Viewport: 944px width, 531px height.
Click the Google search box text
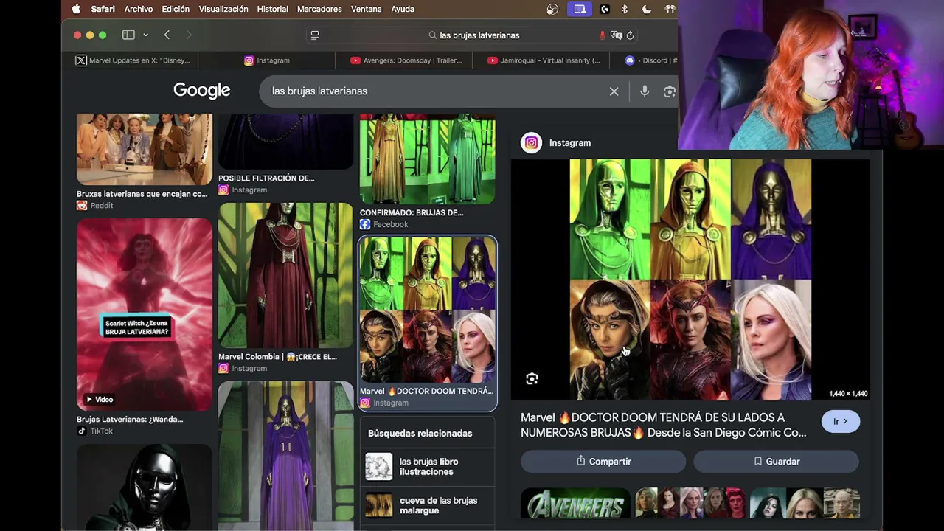coord(319,91)
